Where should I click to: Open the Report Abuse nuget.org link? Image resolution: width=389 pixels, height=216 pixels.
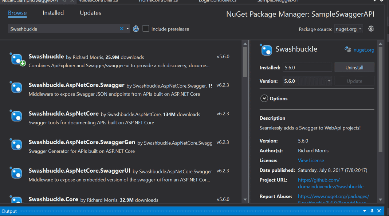tap(333, 199)
